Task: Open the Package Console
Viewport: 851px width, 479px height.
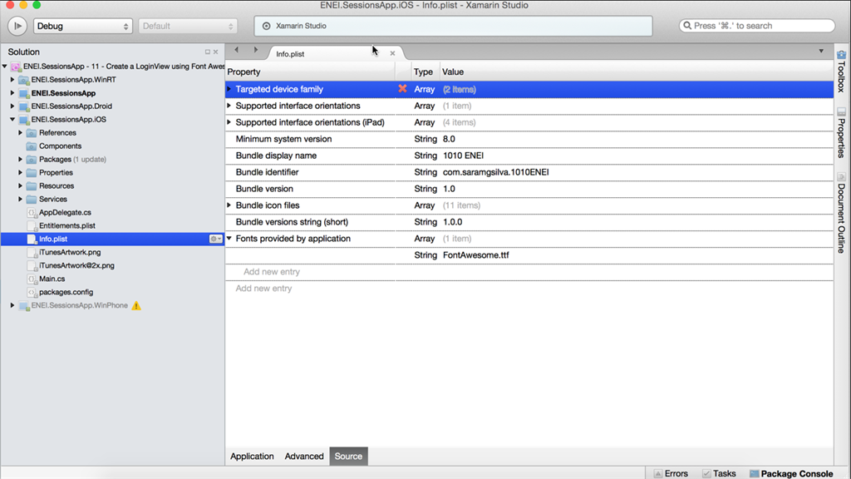Action: 791,473
